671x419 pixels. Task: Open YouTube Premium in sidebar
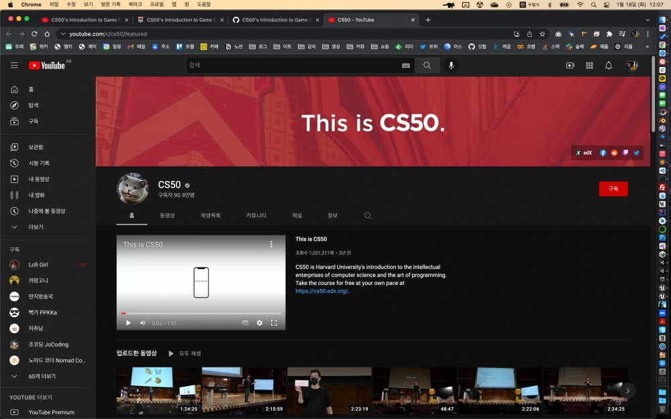point(48,412)
